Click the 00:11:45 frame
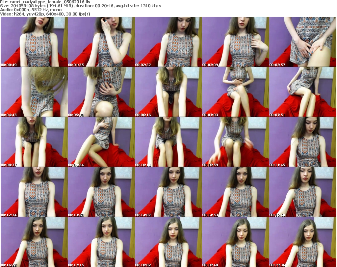The width and height of the screenshot is (337, 267). pyautogui.click(x=303, y=142)
